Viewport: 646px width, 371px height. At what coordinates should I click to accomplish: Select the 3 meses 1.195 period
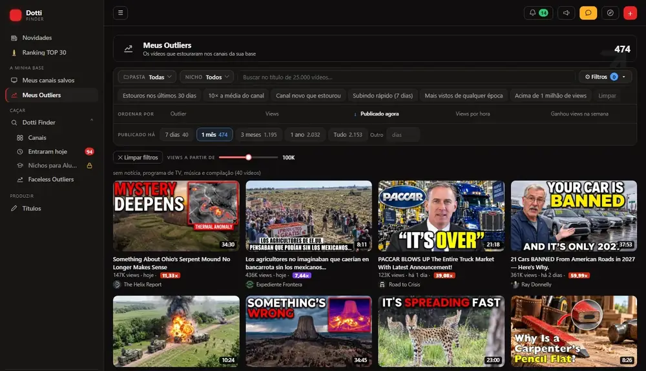pos(259,134)
